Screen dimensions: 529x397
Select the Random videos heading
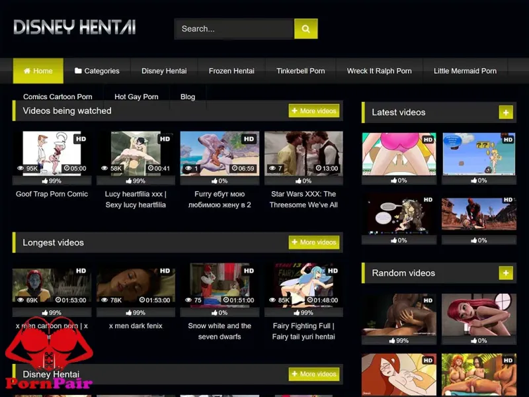coord(403,273)
